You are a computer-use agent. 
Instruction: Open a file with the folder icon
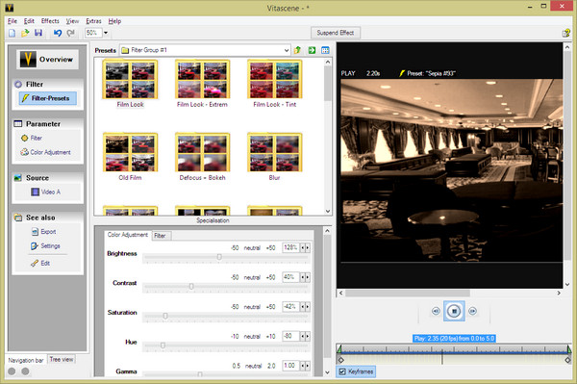25,33
